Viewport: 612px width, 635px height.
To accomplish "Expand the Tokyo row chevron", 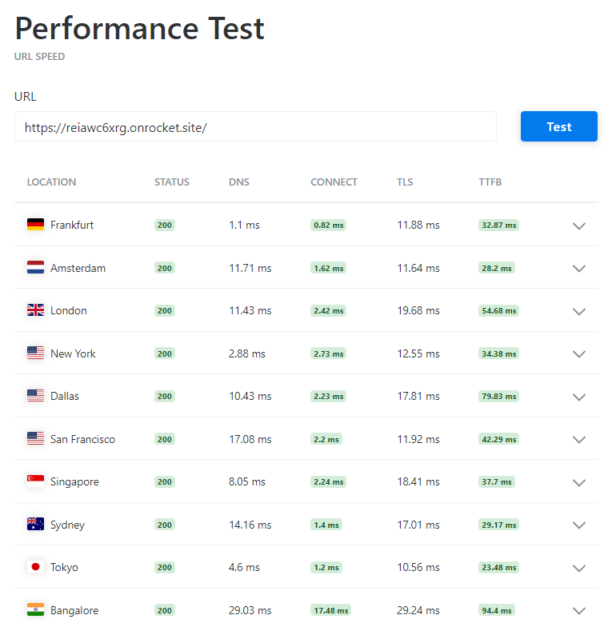I will [578, 568].
